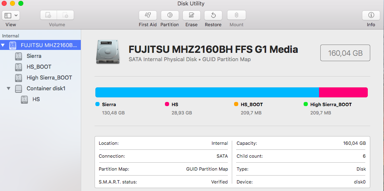Screen dimensions: 384x191
Task: Click the 160,04 GB capacity box
Action: [345, 53]
